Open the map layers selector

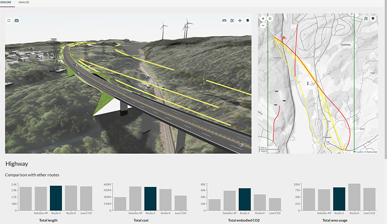coord(373,18)
